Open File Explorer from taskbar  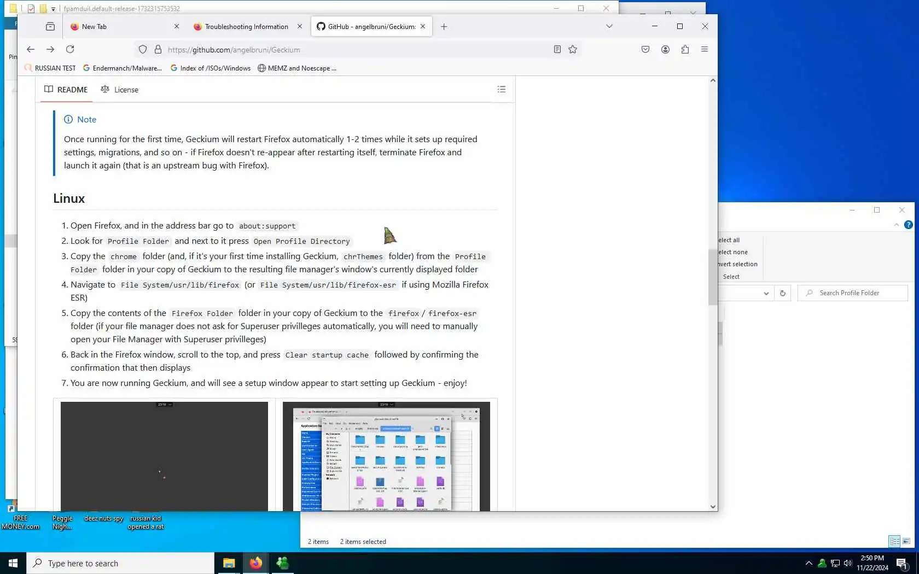[229, 563]
